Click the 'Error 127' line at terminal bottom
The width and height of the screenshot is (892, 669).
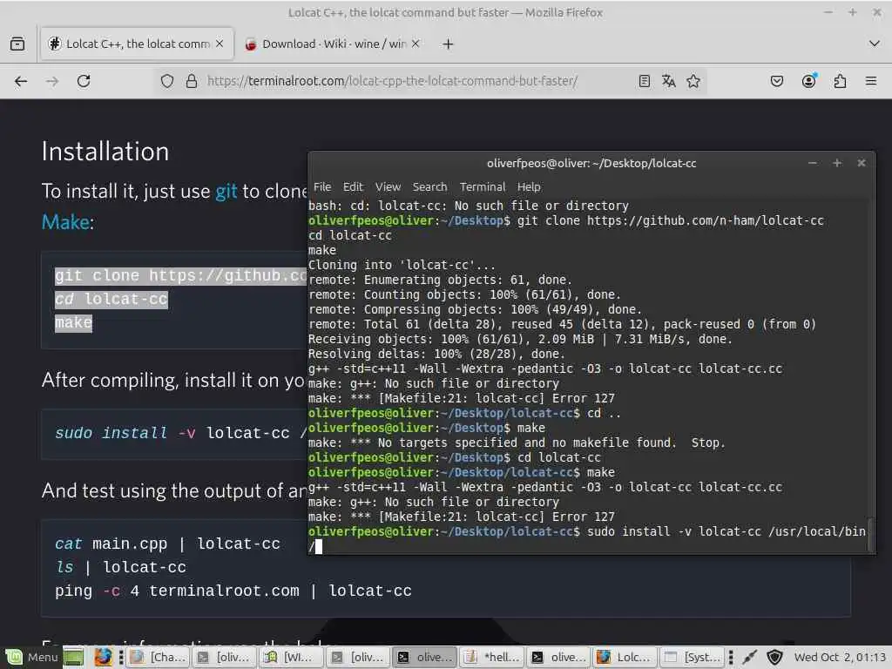[x=462, y=517]
